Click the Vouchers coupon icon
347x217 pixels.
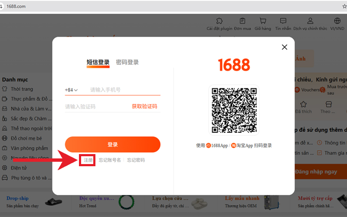pyautogui.click(x=297, y=90)
